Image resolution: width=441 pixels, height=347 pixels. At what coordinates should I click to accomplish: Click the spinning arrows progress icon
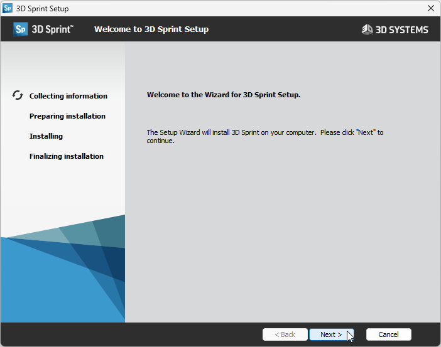click(x=18, y=95)
